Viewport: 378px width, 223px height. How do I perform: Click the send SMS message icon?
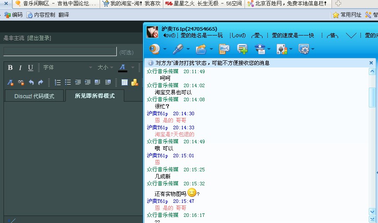224,49
